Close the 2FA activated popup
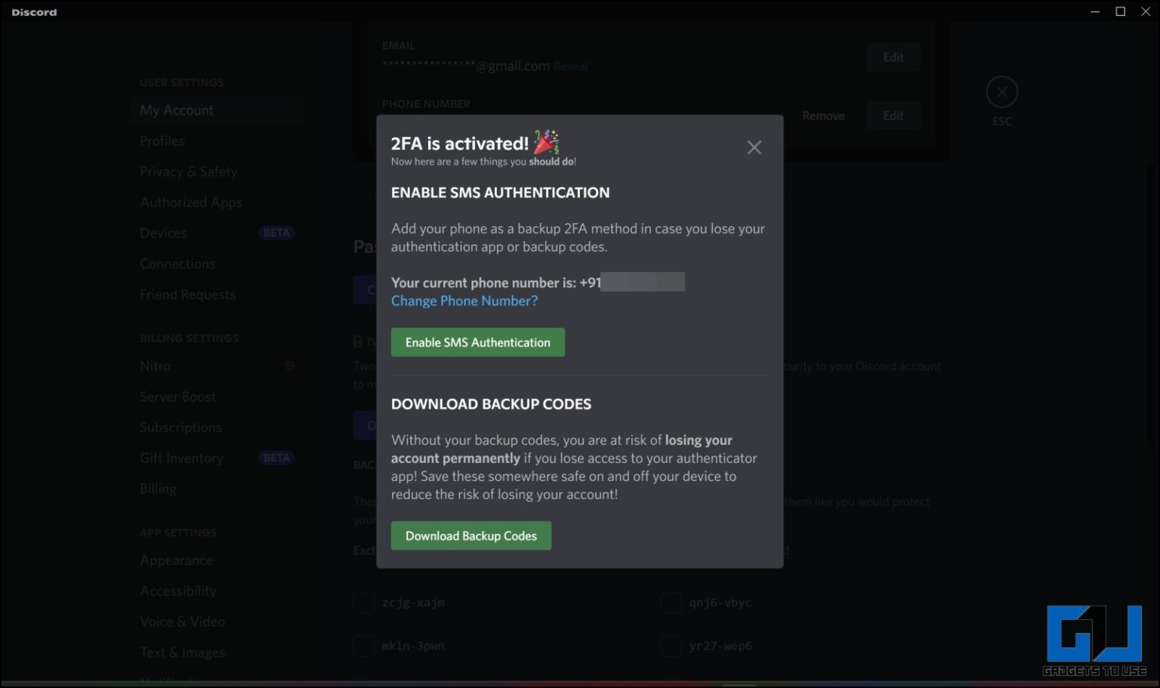This screenshot has height=688, width=1160. (x=754, y=147)
